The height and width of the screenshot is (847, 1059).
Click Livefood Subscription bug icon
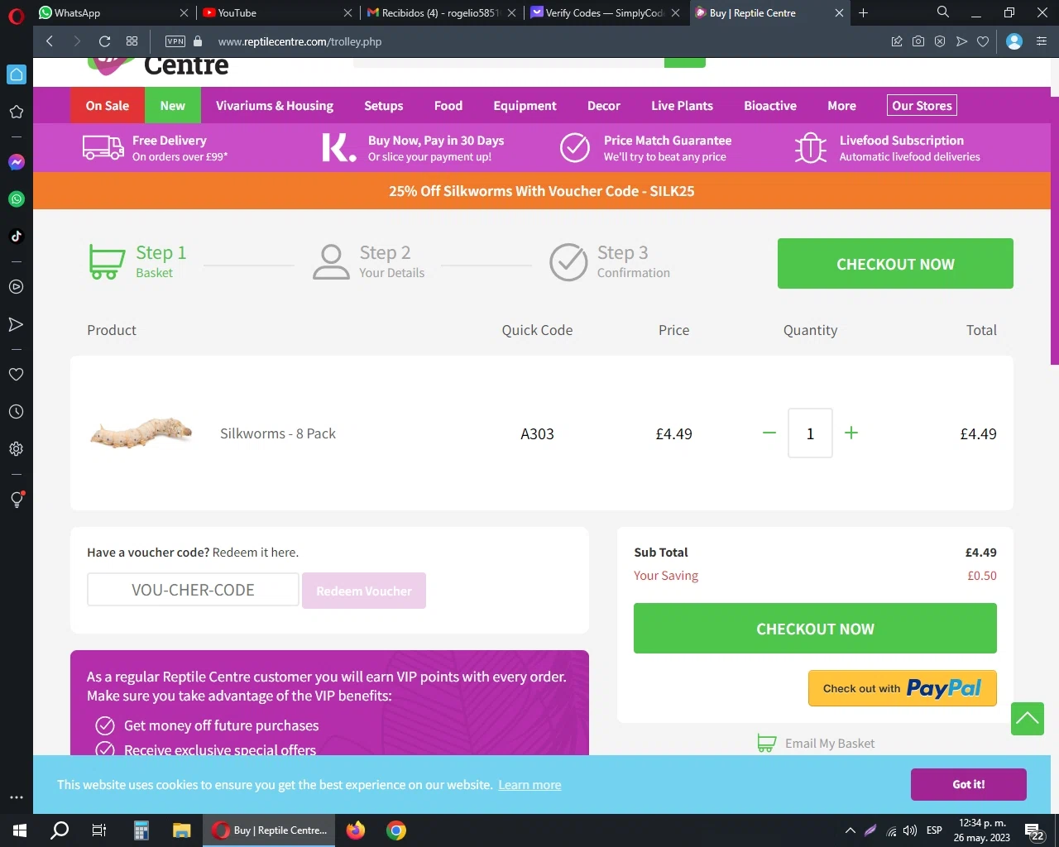810,148
